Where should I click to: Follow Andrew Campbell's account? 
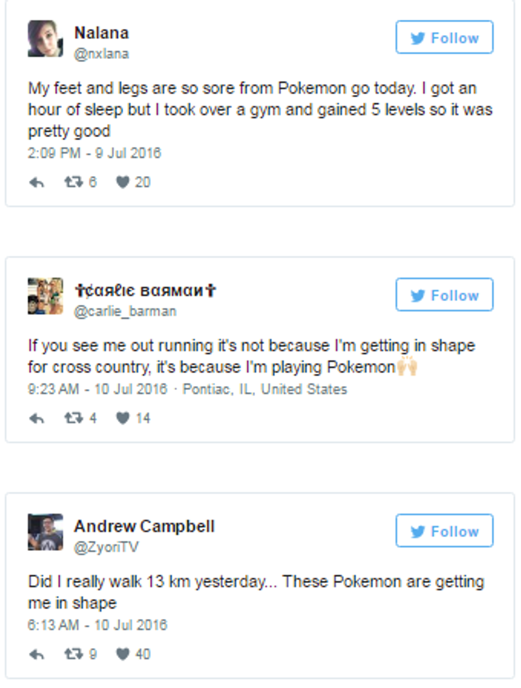tap(444, 531)
